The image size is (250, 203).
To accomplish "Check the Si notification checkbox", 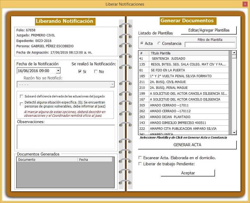I will 80,71.
